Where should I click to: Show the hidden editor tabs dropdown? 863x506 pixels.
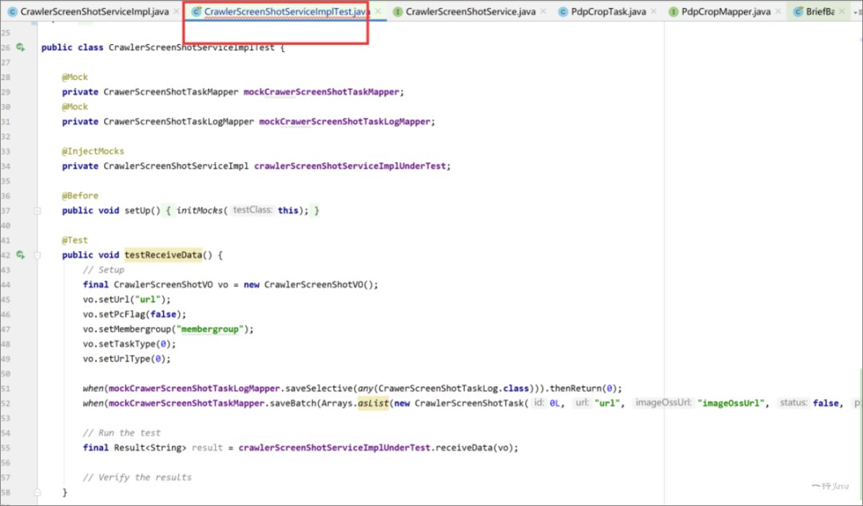[857, 11]
